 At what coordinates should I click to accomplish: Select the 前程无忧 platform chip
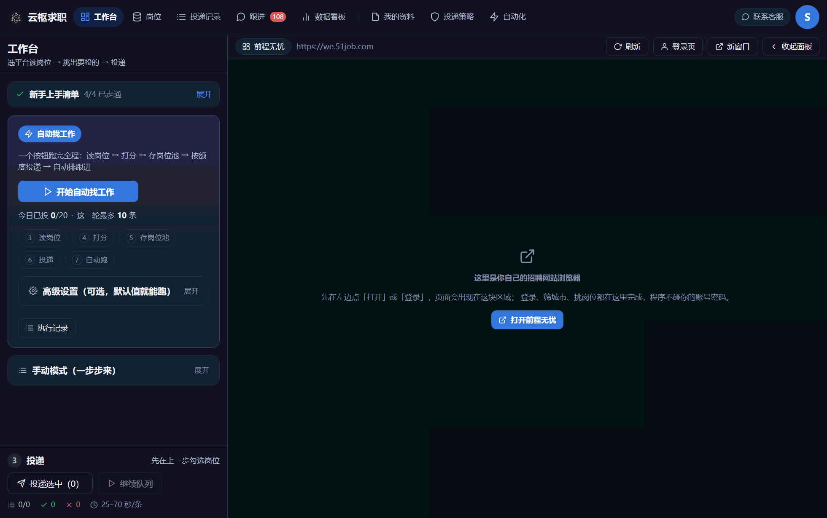coord(263,46)
